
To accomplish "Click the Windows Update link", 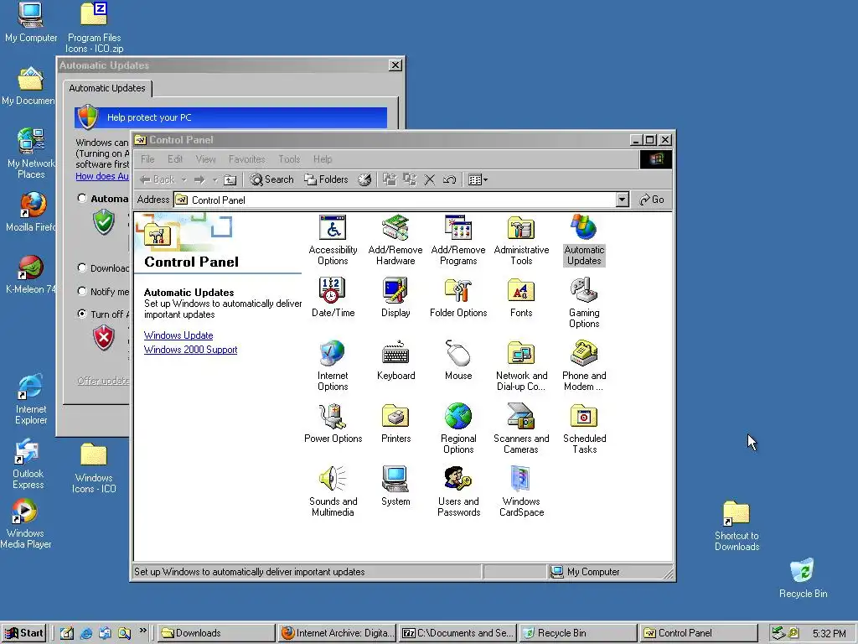I will (178, 335).
